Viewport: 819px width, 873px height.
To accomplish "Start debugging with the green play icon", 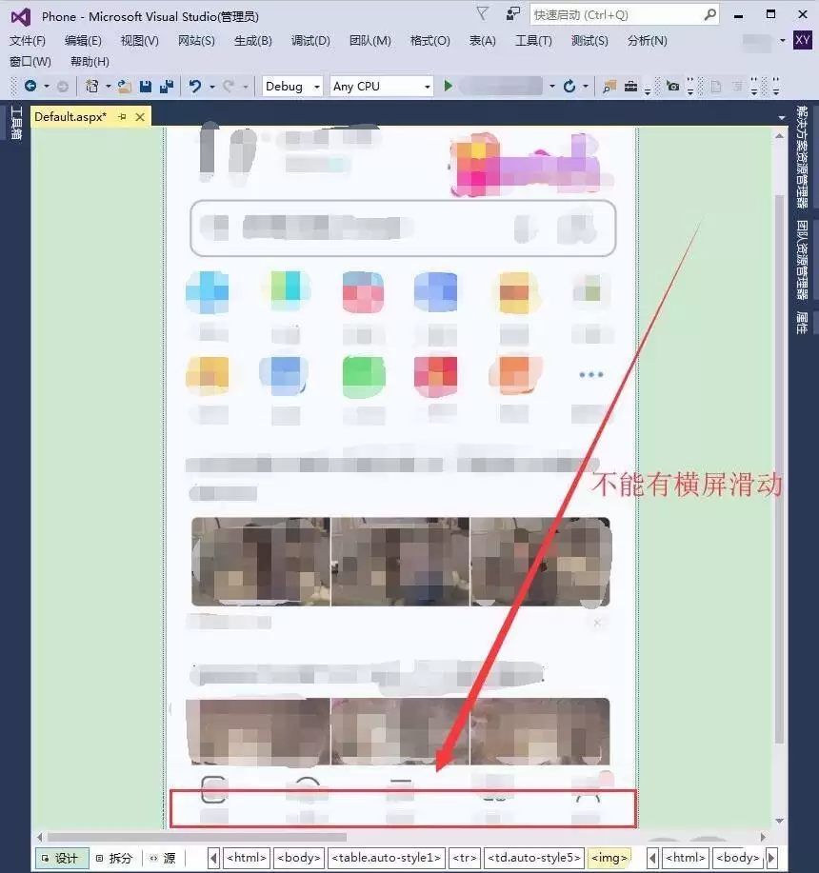I will (x=449, y=86).
